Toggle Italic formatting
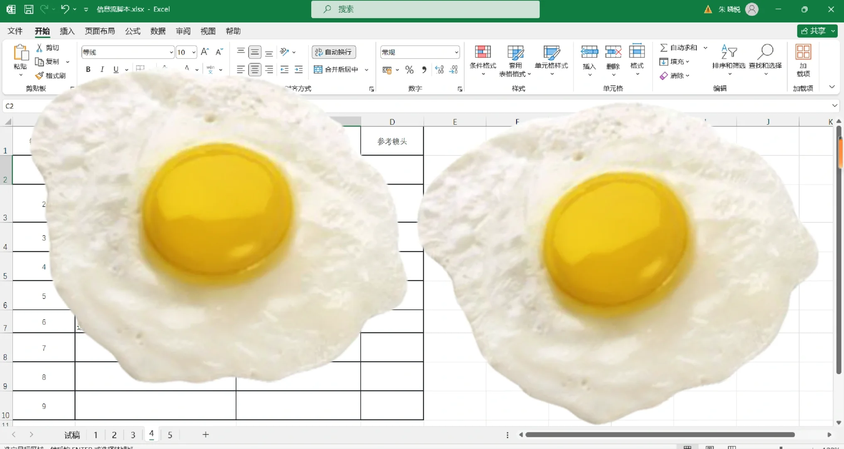Image resolution: width=844 pixels, height=449 pixels. [102, 69]
